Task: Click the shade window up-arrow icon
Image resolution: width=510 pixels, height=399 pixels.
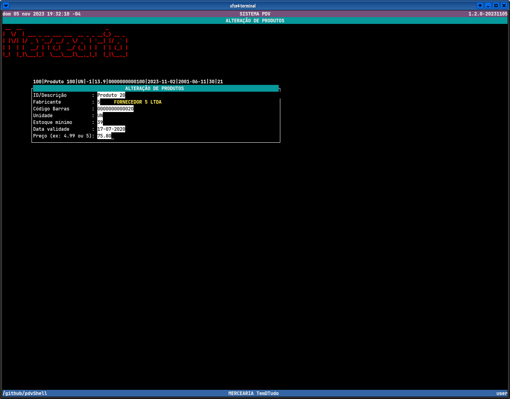Action: 480,6
